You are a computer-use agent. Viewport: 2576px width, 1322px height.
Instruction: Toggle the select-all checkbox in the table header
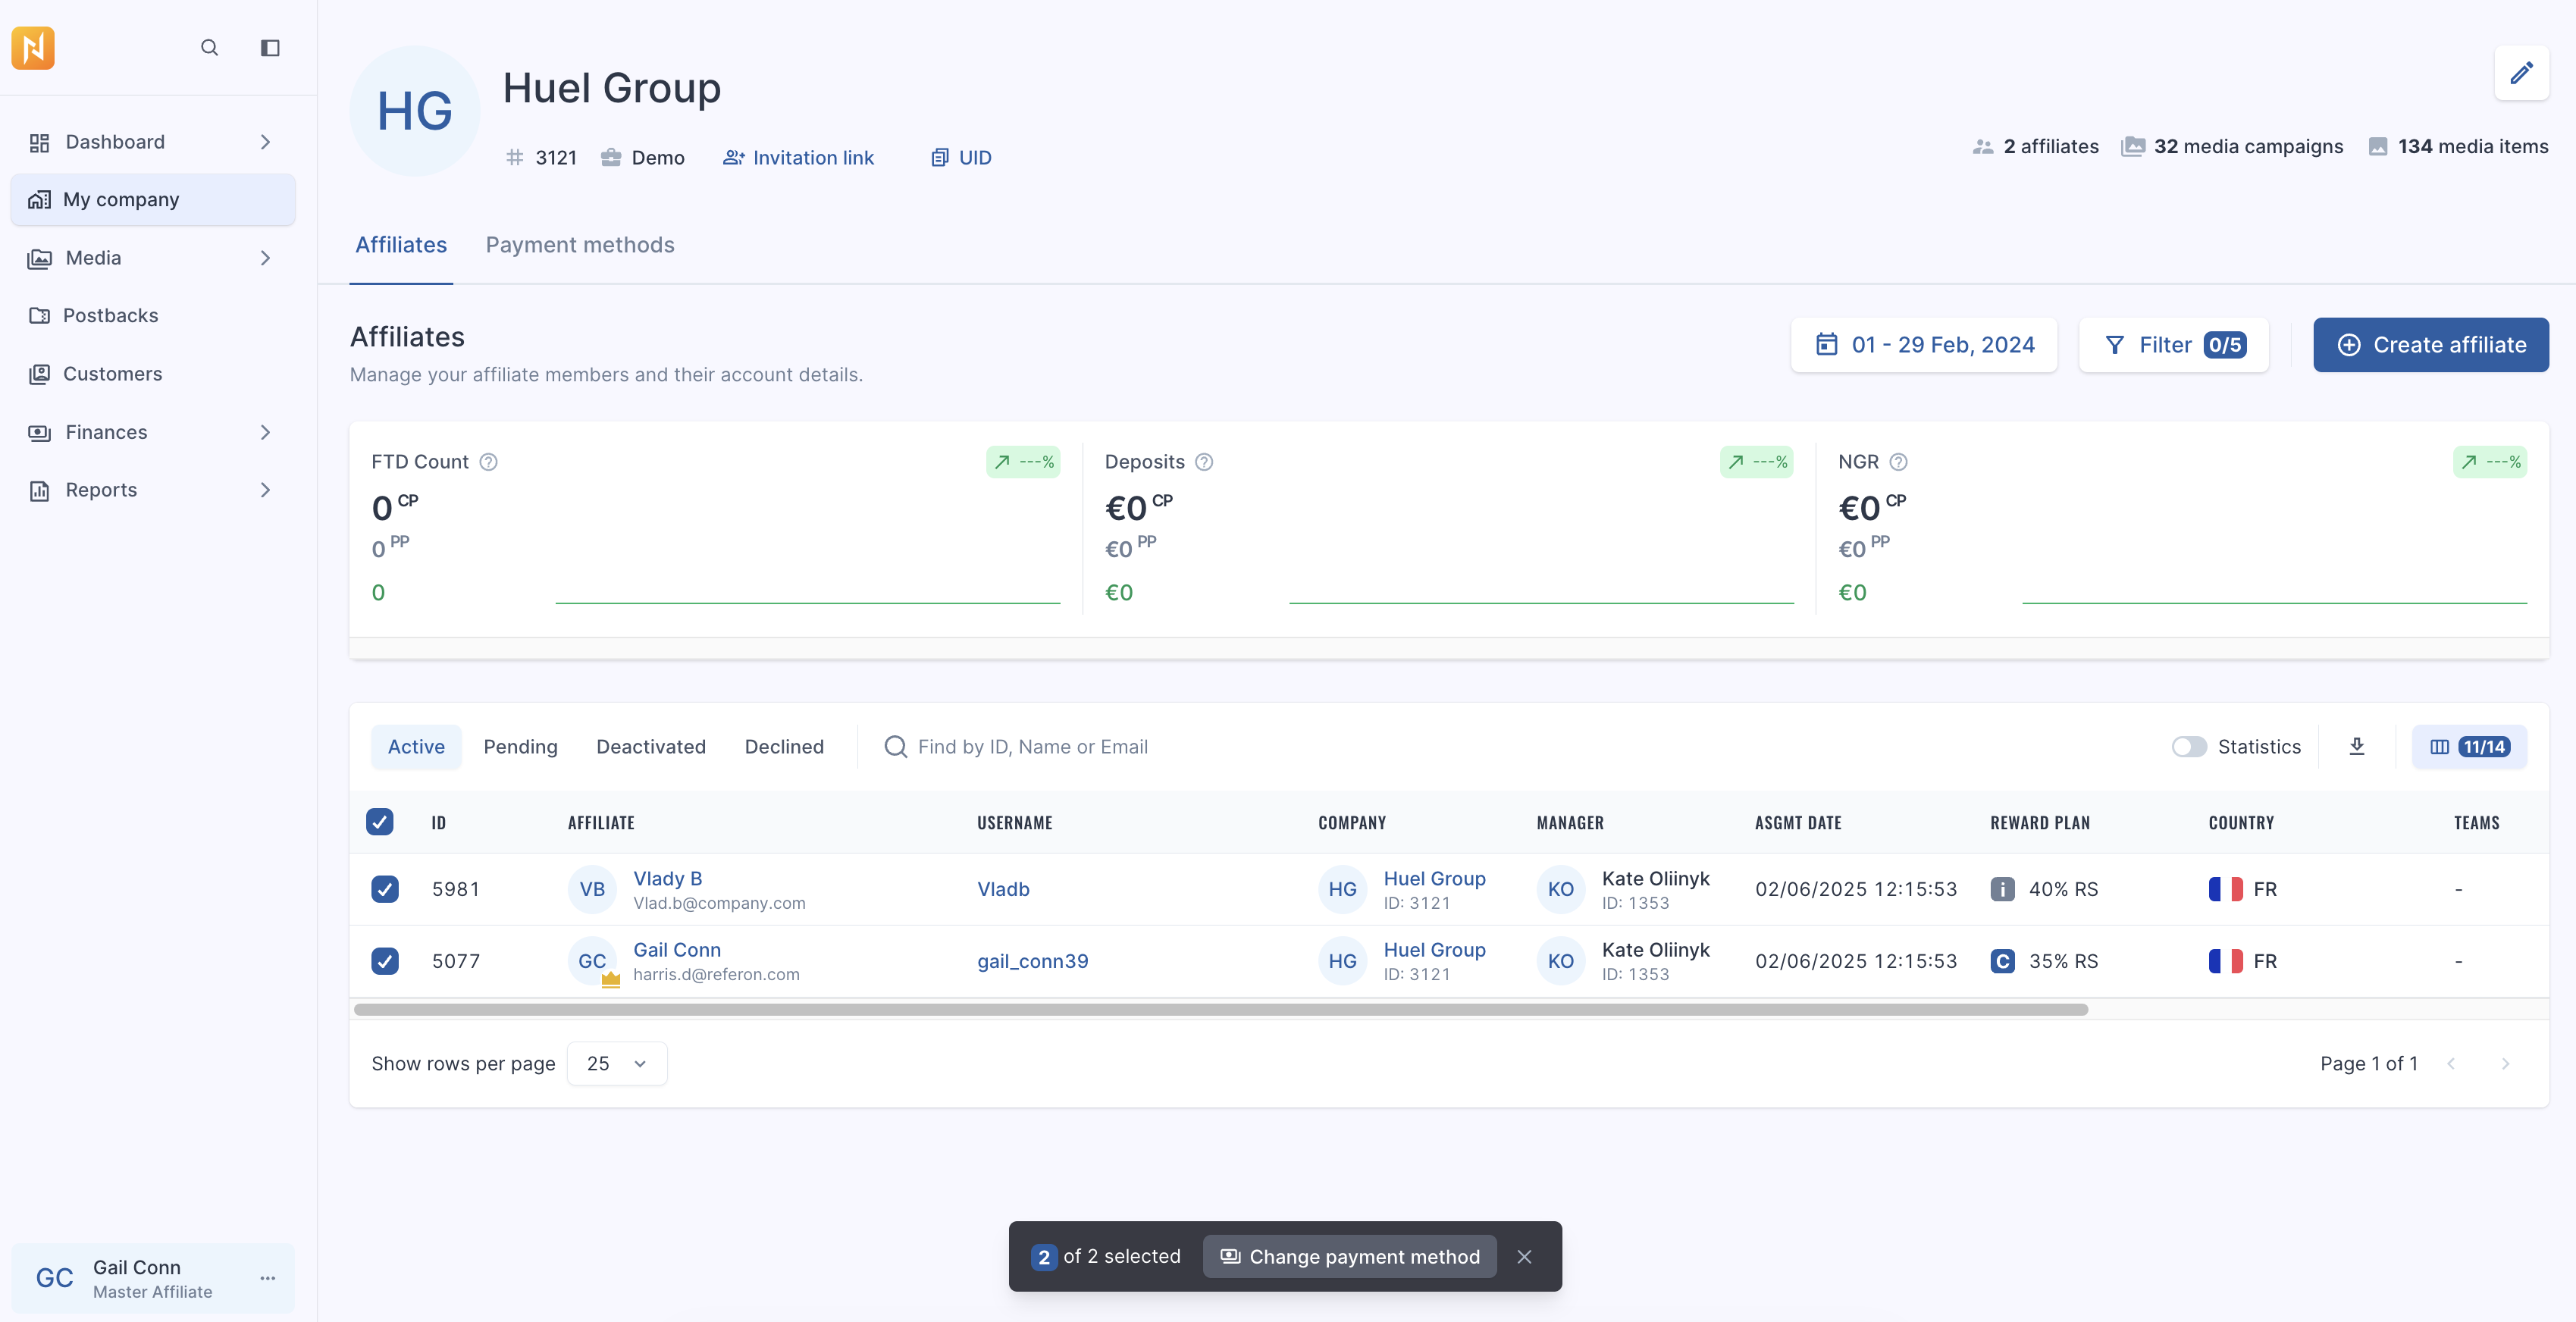click(x=380, y=822)
